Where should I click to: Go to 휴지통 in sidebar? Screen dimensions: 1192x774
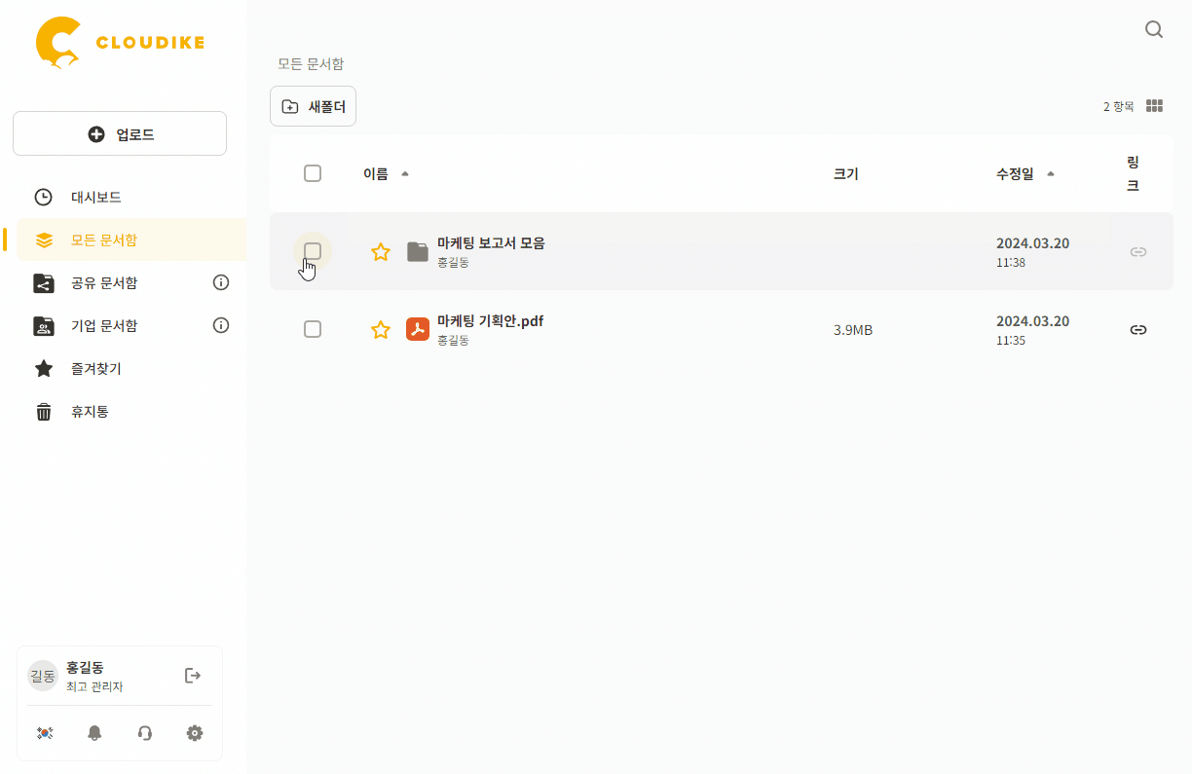pos(90,411)
